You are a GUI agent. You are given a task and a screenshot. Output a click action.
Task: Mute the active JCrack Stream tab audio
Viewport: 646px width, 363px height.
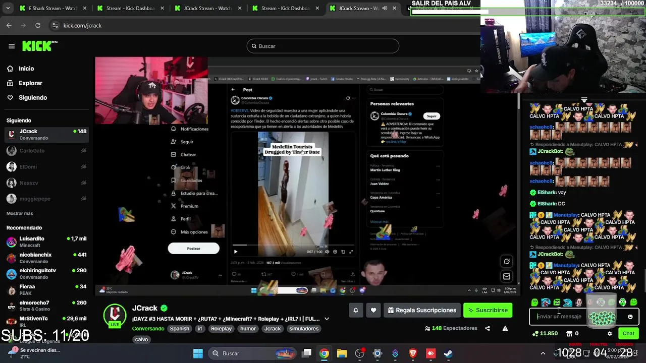385,8
